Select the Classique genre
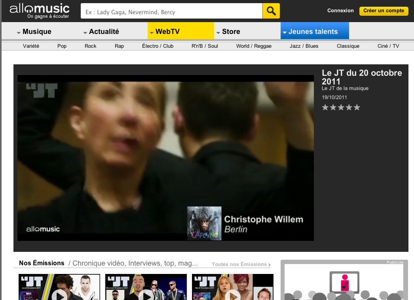 pos(348,46)
